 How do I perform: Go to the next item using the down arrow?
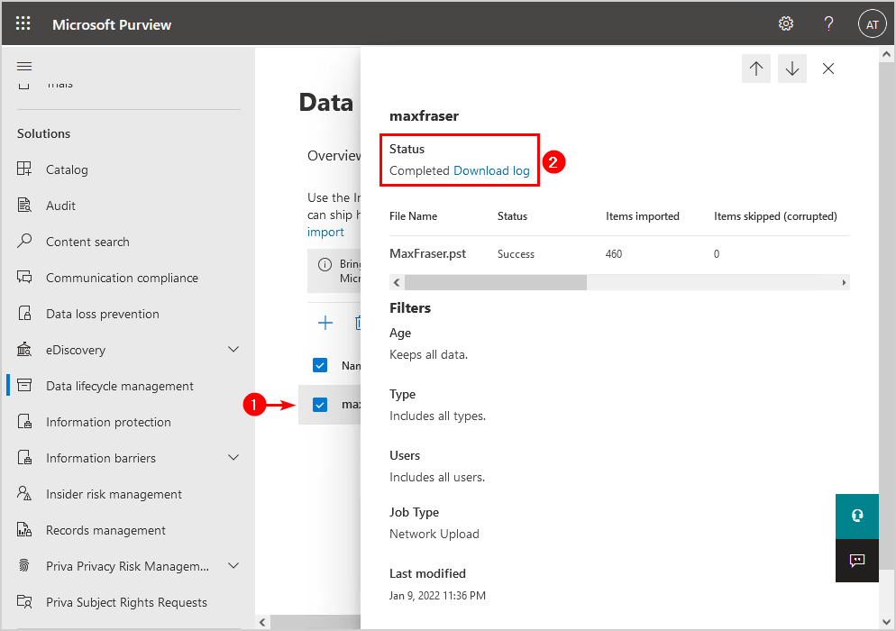[791, 68]
